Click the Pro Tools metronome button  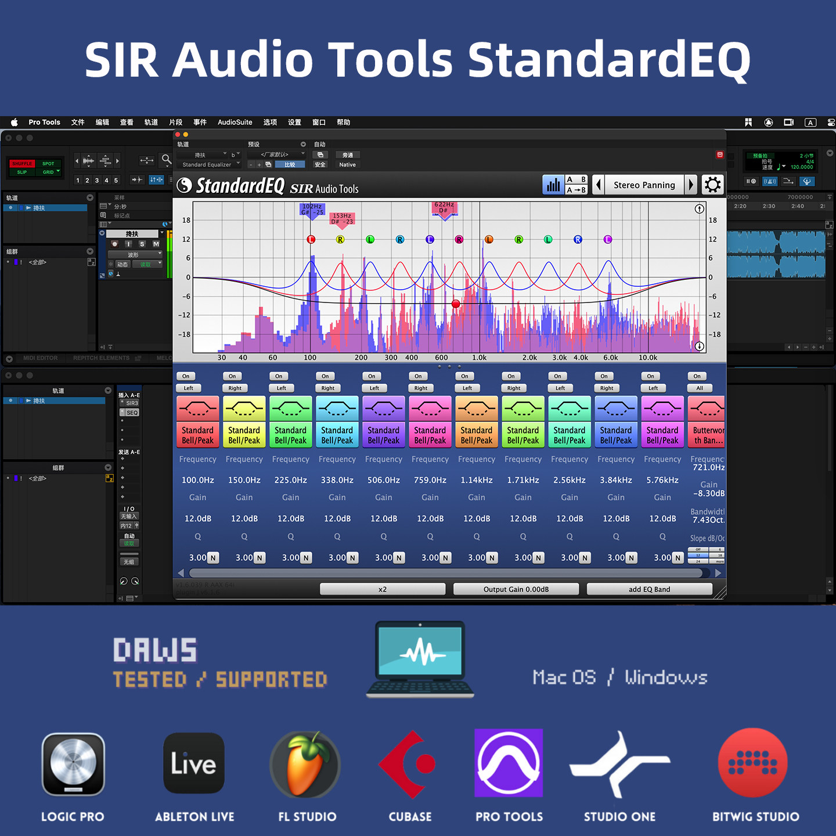click(770, 181)
